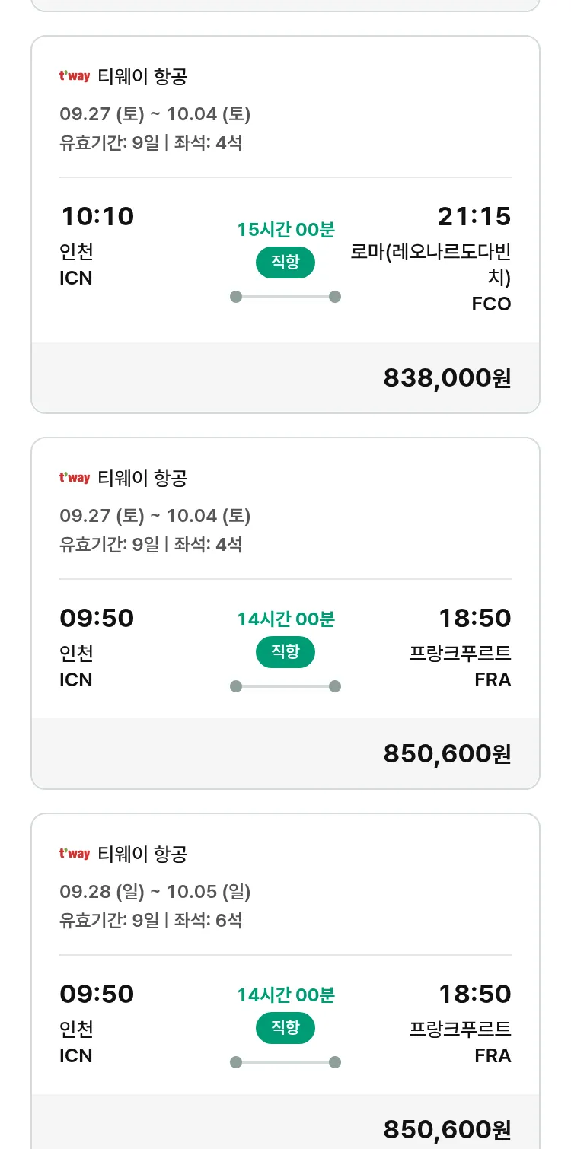This screenshot has width=571, height=1149.
Task: Click the 직항 badge on the Rome flight
Action: pyautogui.click(x=285, y=263)
